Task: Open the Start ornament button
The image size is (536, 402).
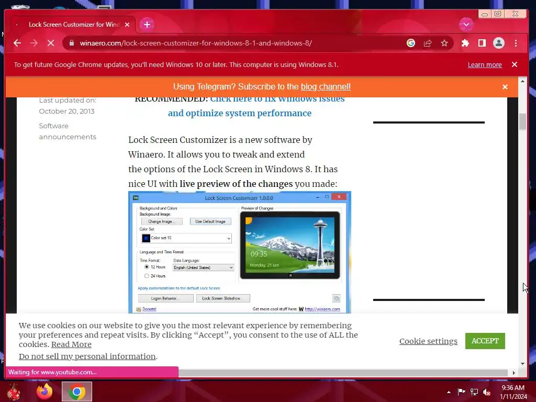Action: (14, 392)
